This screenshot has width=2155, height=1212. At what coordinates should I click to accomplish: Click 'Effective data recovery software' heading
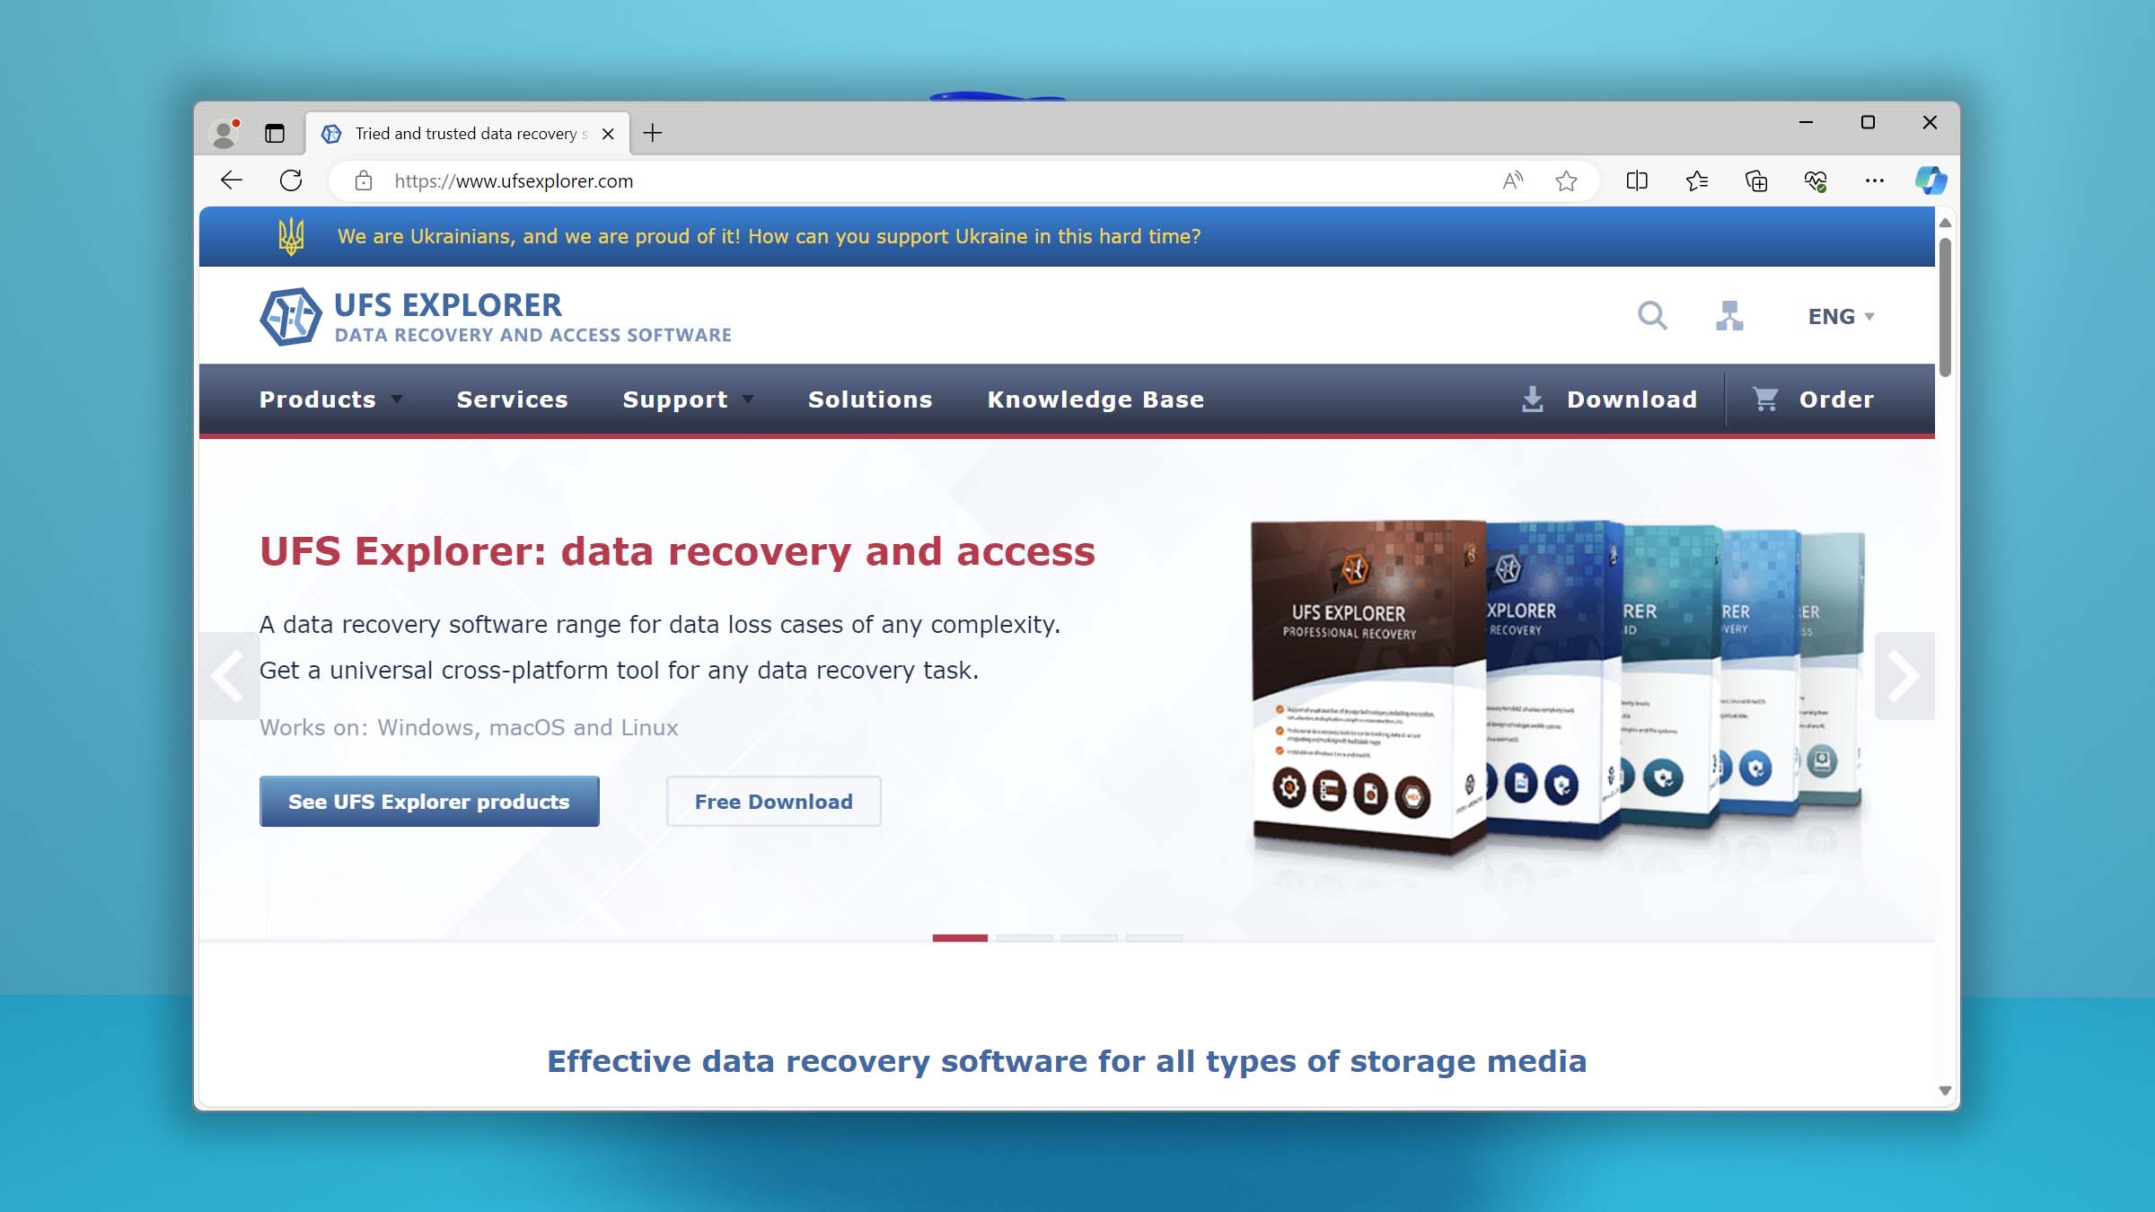[1067, 1061]
